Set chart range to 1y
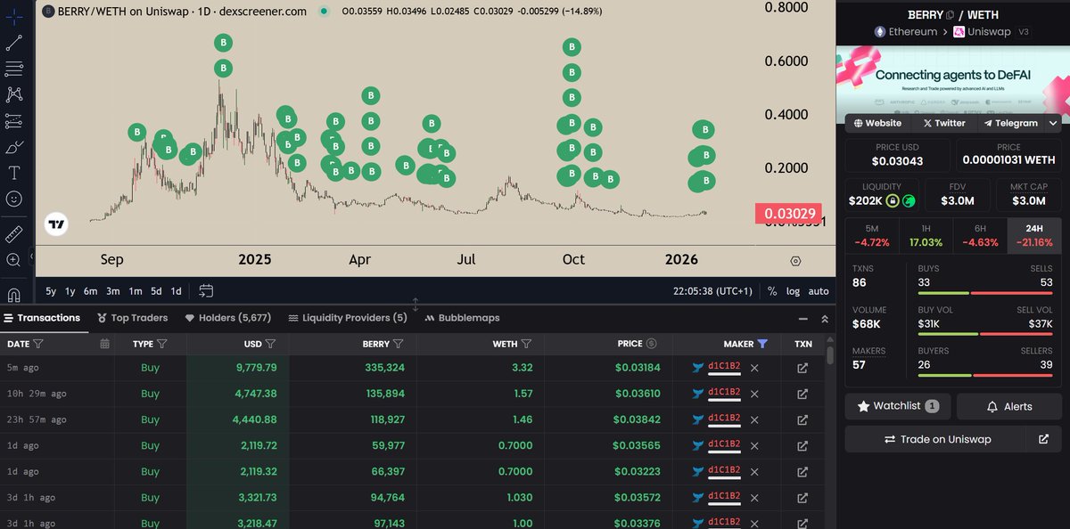1070x529 pixels. click(x=71, y=291)
